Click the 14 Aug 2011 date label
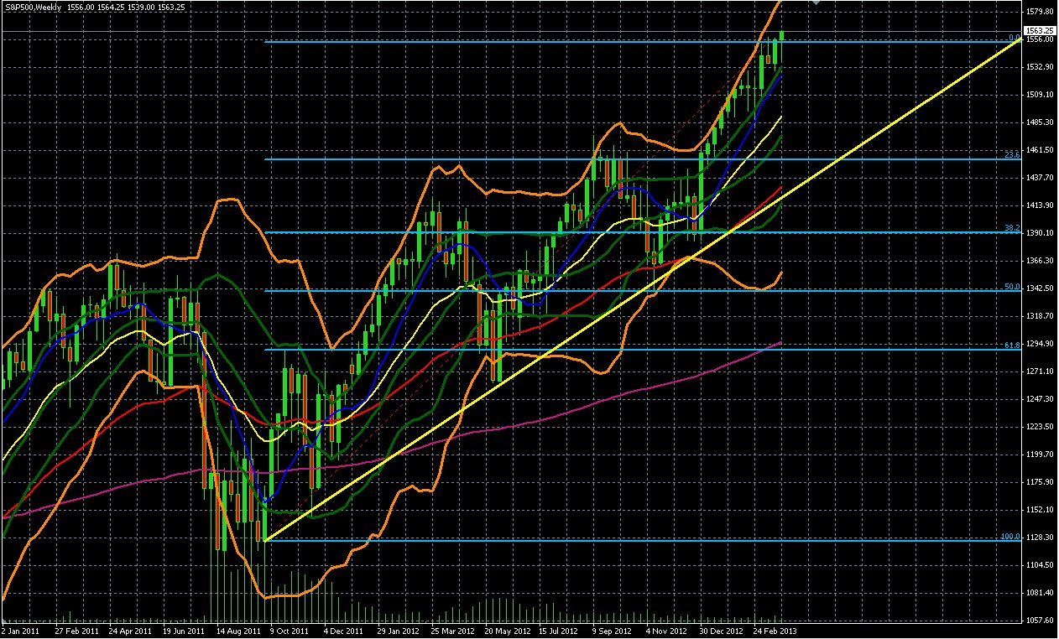 click(x=239, y=631)
